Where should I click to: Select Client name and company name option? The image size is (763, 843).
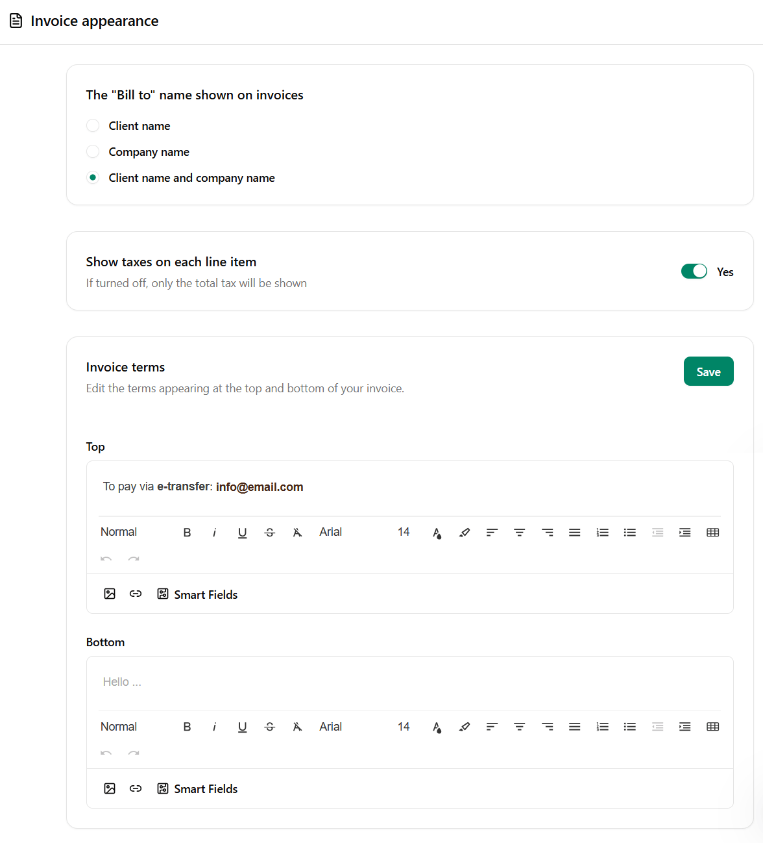93,177
